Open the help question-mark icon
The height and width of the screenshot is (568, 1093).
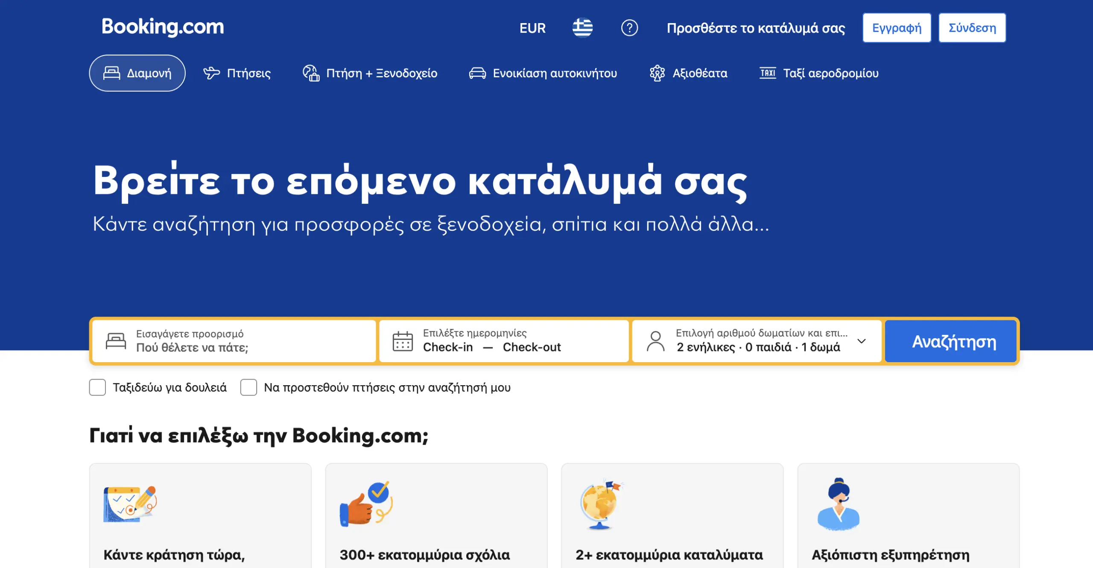(629, 28)
